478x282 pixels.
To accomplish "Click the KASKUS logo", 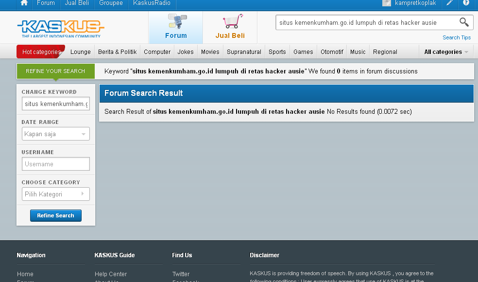I will 60,27.
